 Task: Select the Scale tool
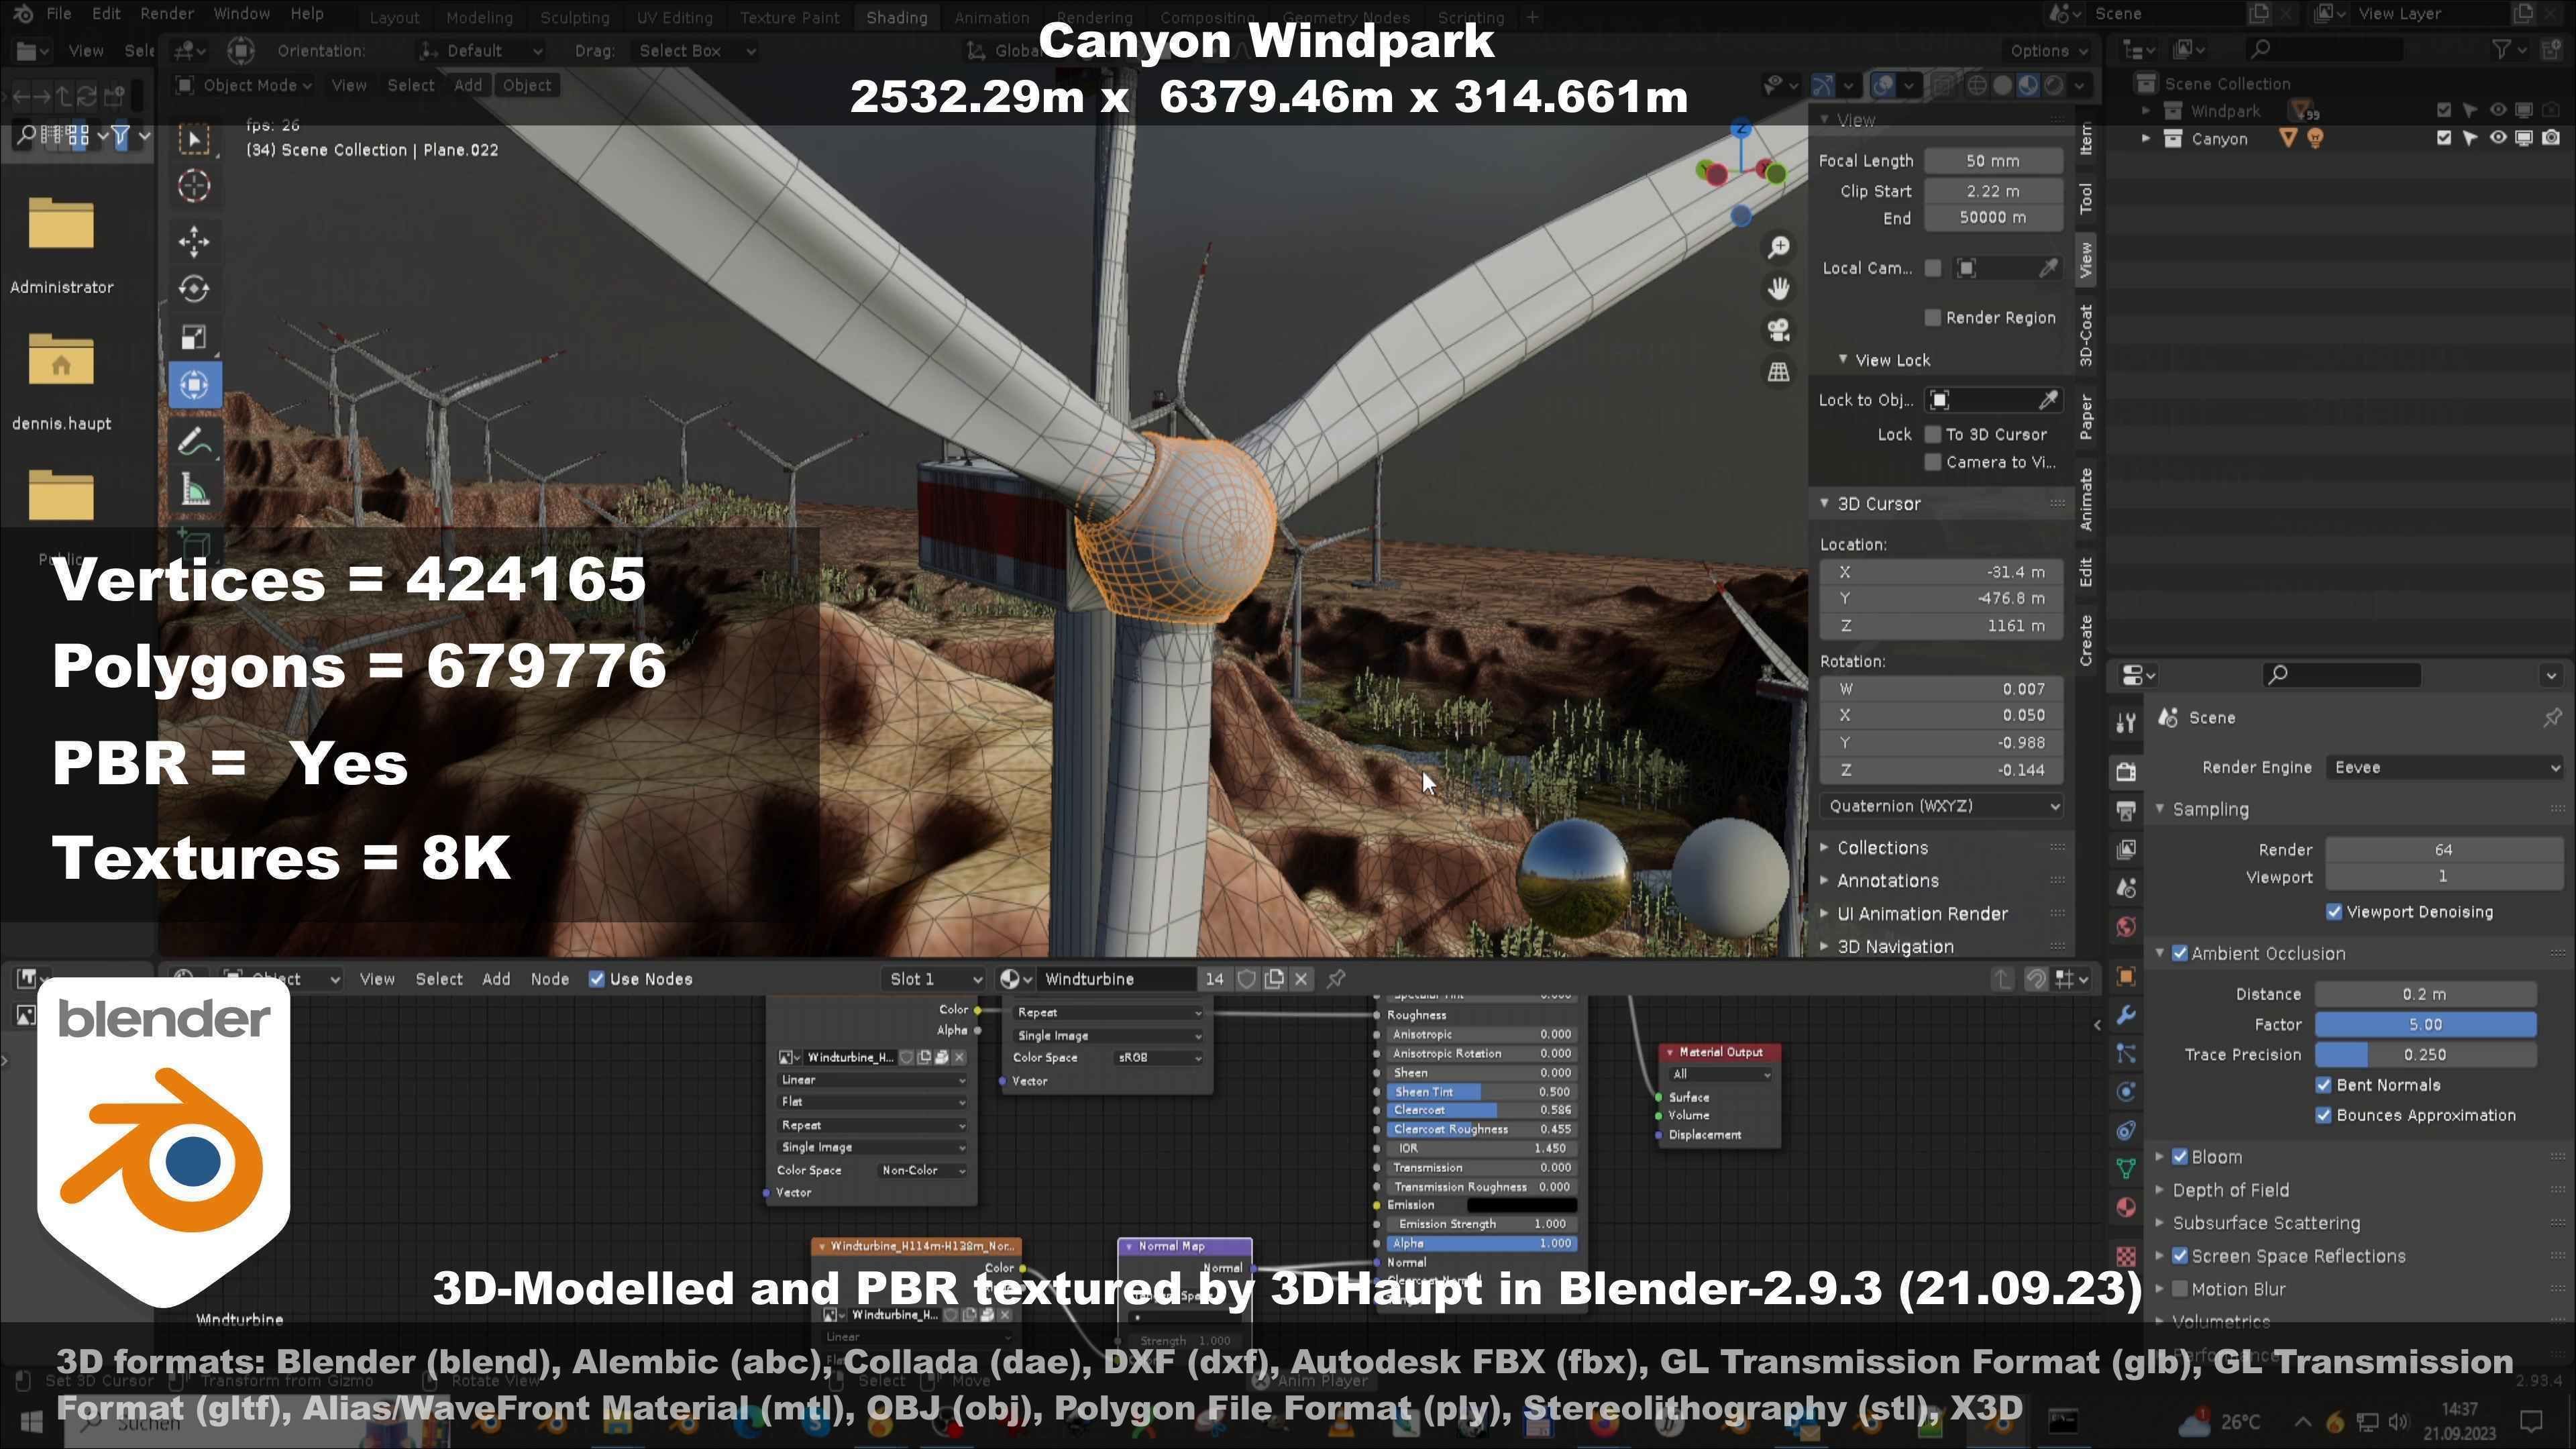click(x=194, y=337)
